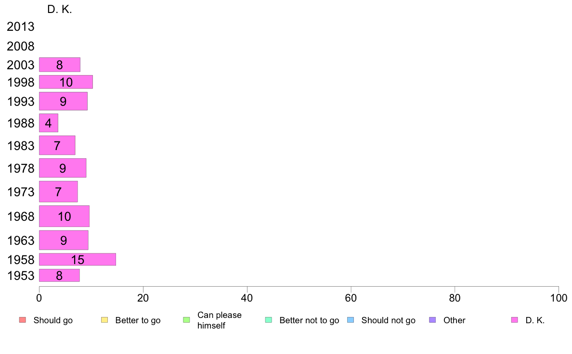Click the Better not to go legend label
Viewport: 572px width, 354px height.
pyautogui.click(x=309, y=320)
